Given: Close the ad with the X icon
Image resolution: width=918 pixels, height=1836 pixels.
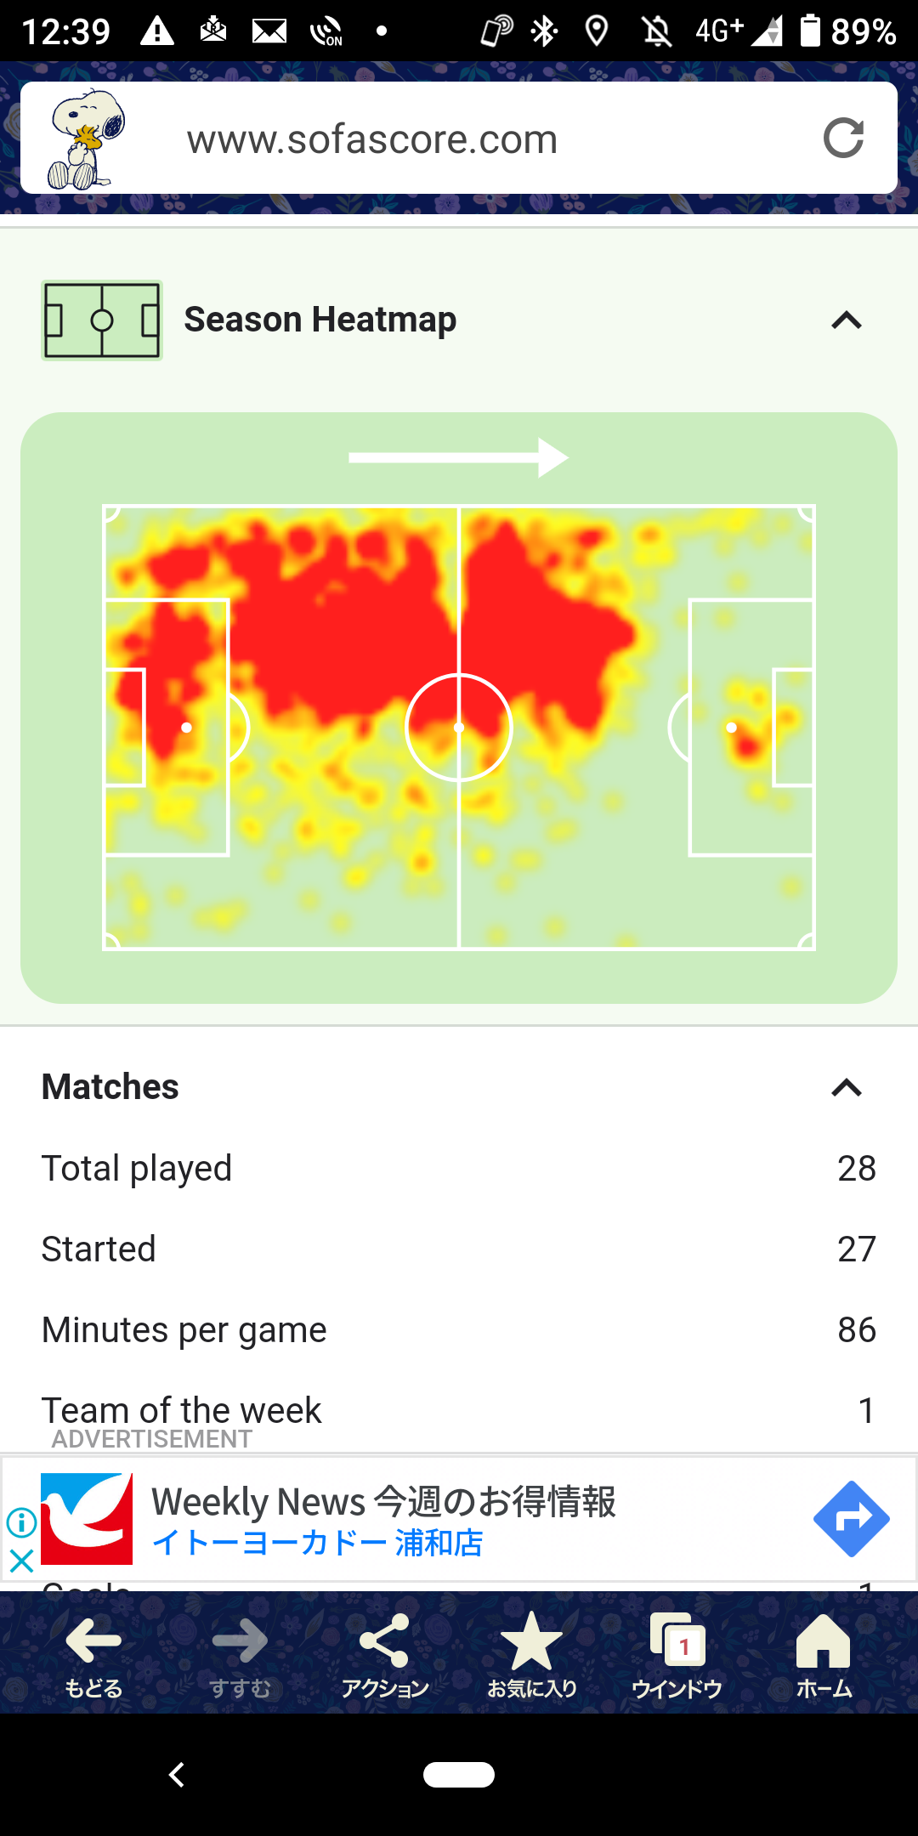Looking at the screenshot, I should (x=21, y=1560).
